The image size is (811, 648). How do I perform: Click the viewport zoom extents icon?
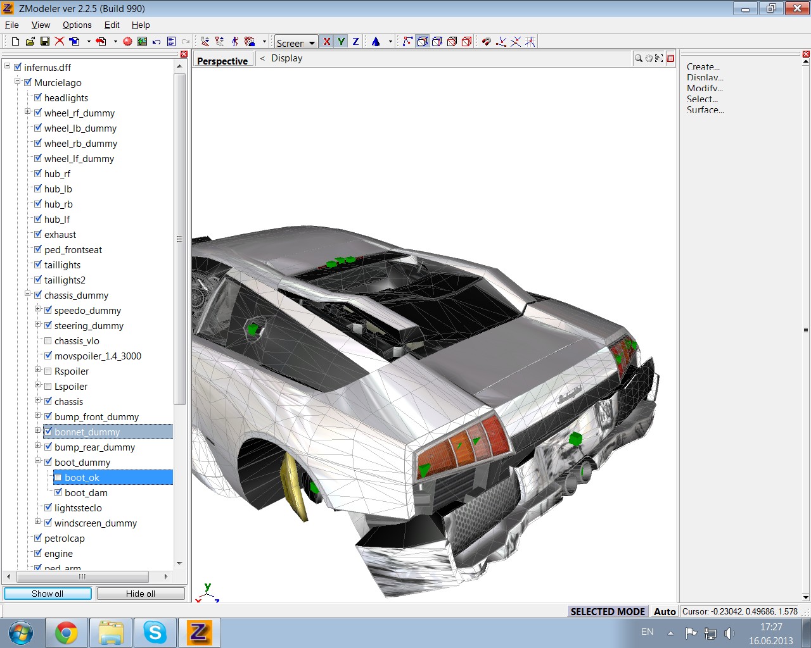659,58
